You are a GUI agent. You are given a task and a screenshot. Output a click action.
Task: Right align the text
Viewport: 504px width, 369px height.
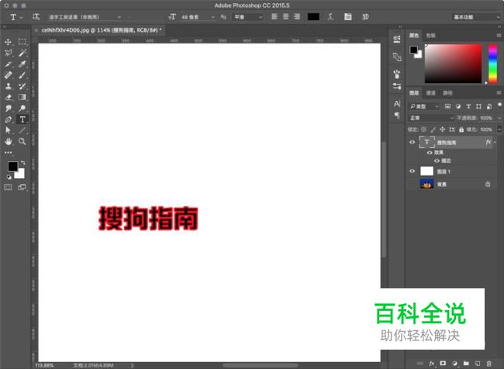point(297,17)
